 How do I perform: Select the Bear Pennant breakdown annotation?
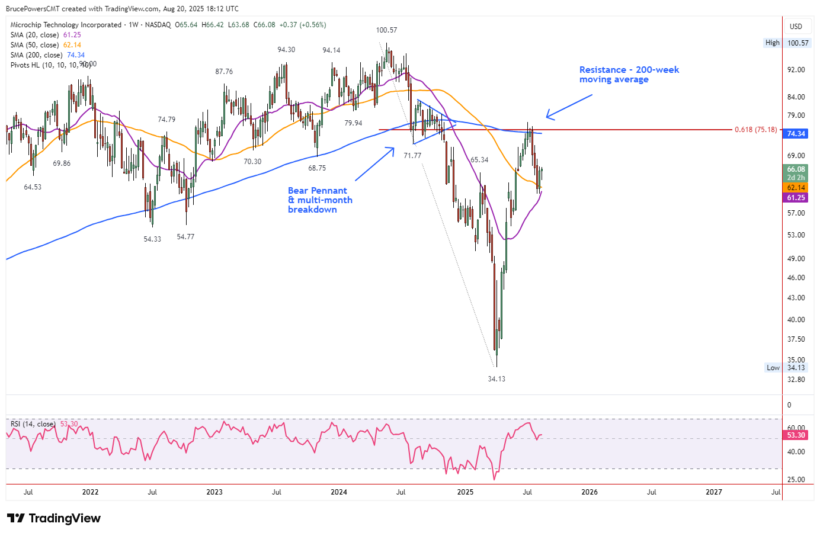[x=320, y=200]
